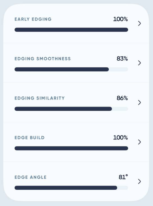Open Early Edging details chevron

coord(140,23)
